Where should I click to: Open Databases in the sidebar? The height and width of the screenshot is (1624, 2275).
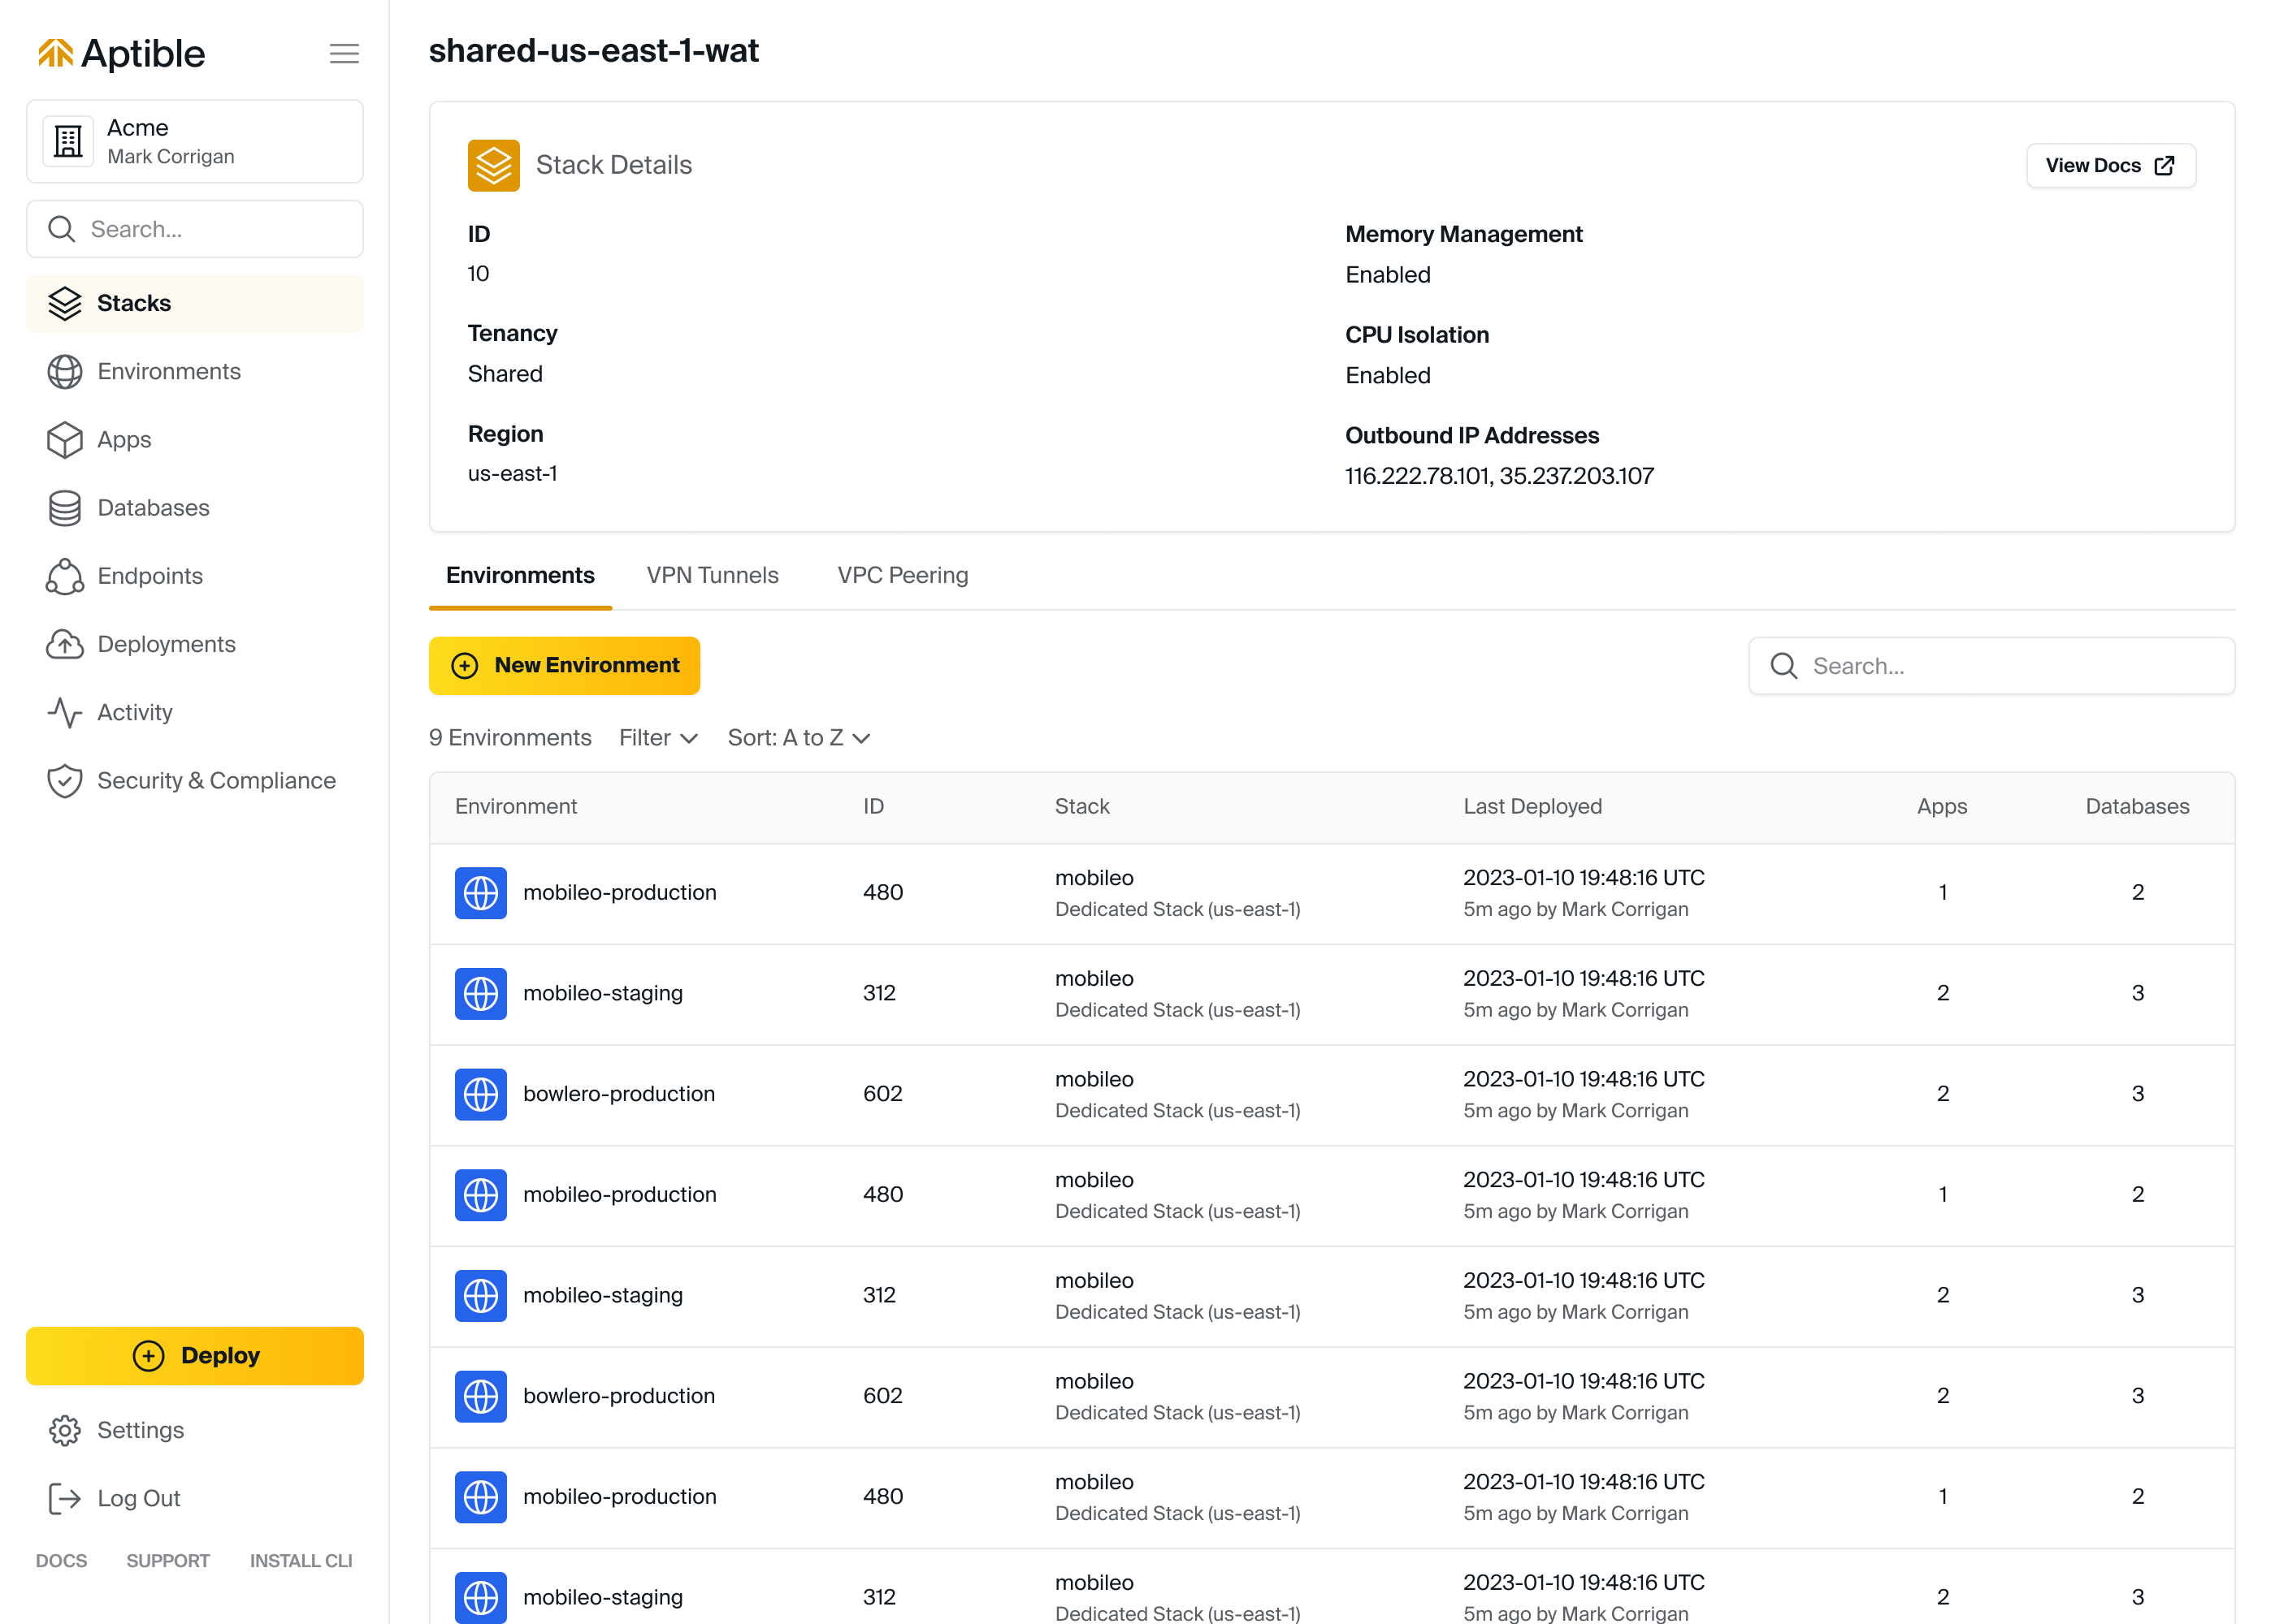pyautogui.click(x=195, y=508)
